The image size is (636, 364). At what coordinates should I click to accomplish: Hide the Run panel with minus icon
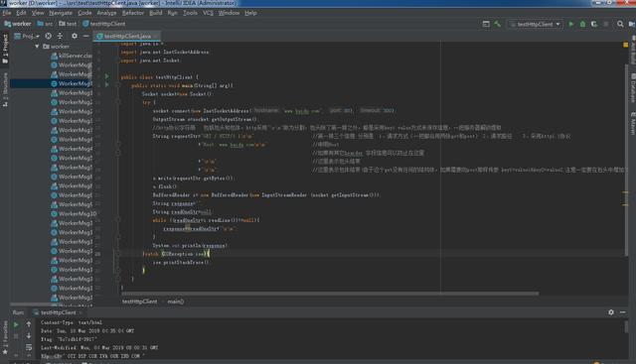[623, 312]
